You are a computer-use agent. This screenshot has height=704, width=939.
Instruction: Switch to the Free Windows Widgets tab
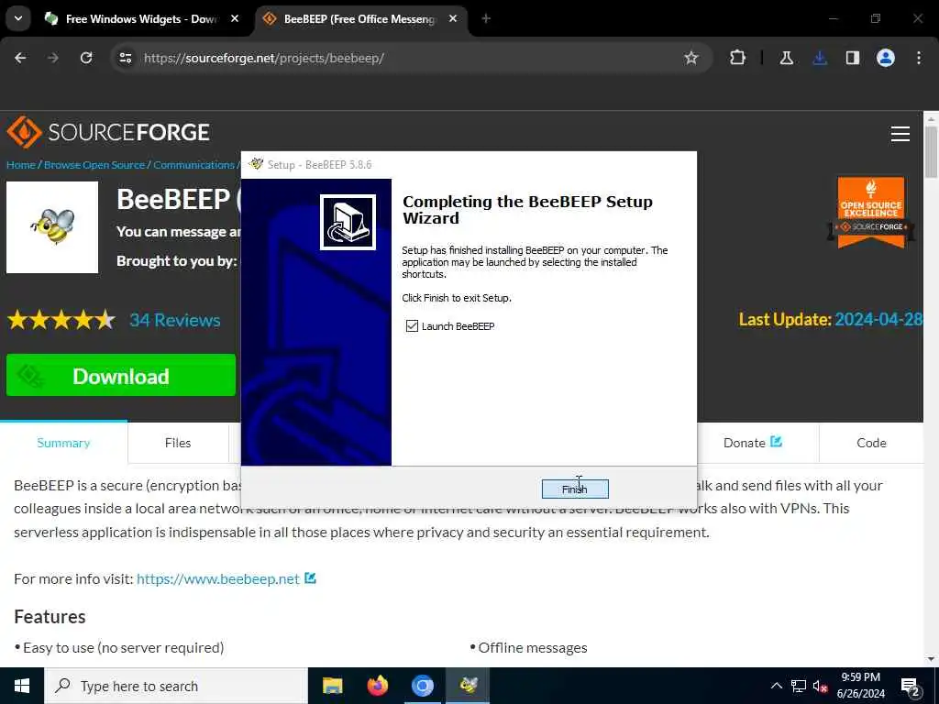click(140, 19)
